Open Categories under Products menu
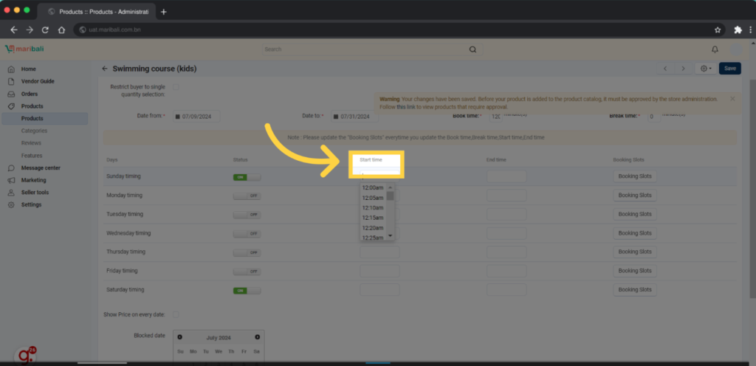The width and height of the screenshot is (756, 366). [x=34, y=131]
